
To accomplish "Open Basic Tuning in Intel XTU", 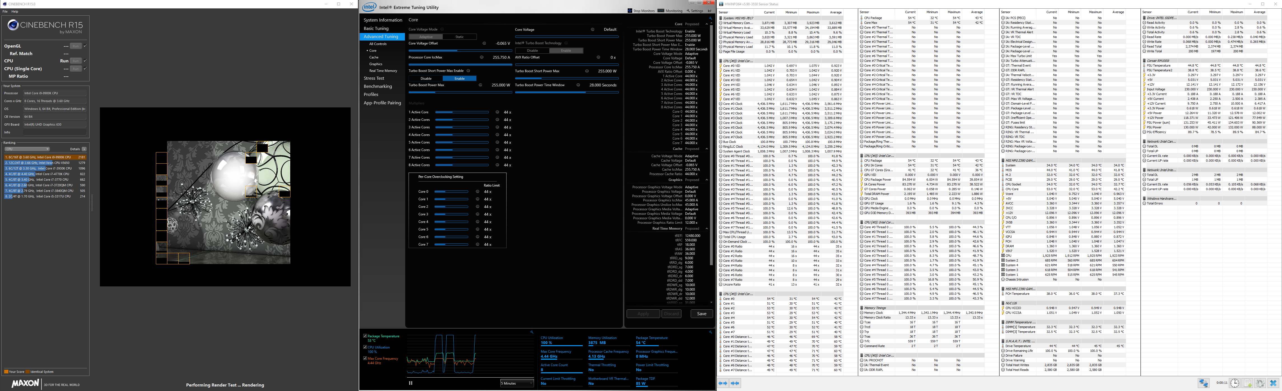I will tap(376, 28).
